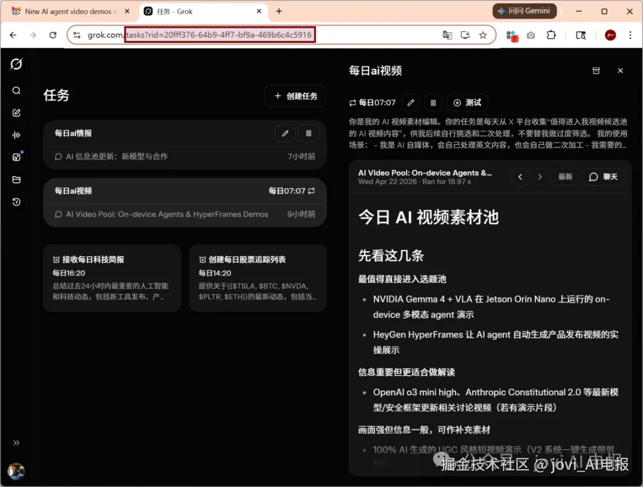Close the New AI agent video demos tab
Viewport: 643px width, 487px height.
pyautogui.click(x=127, y=11)
